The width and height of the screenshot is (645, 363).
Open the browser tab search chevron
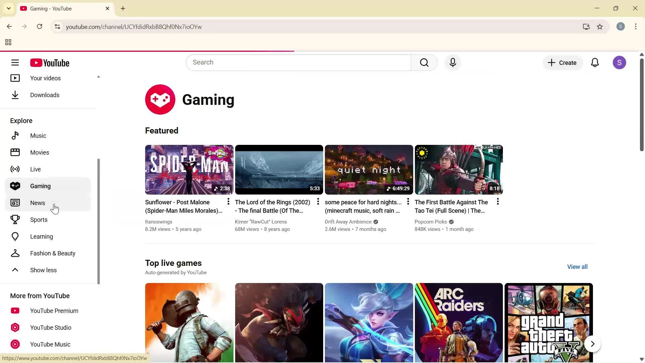click(x=9, y=8)
